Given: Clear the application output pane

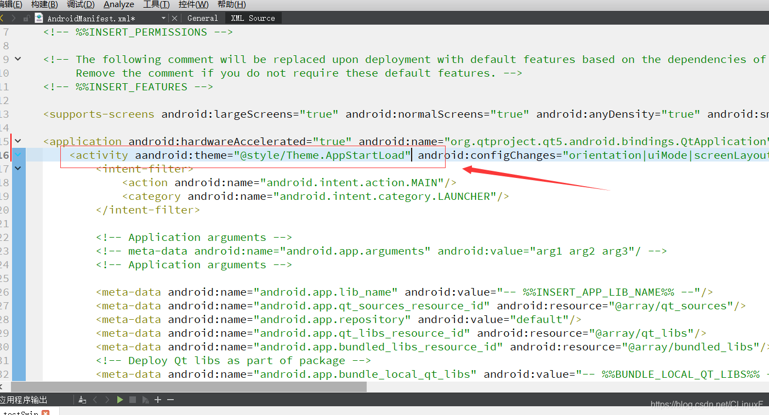Looking at the screenshot, I should [x=82, y=400].
